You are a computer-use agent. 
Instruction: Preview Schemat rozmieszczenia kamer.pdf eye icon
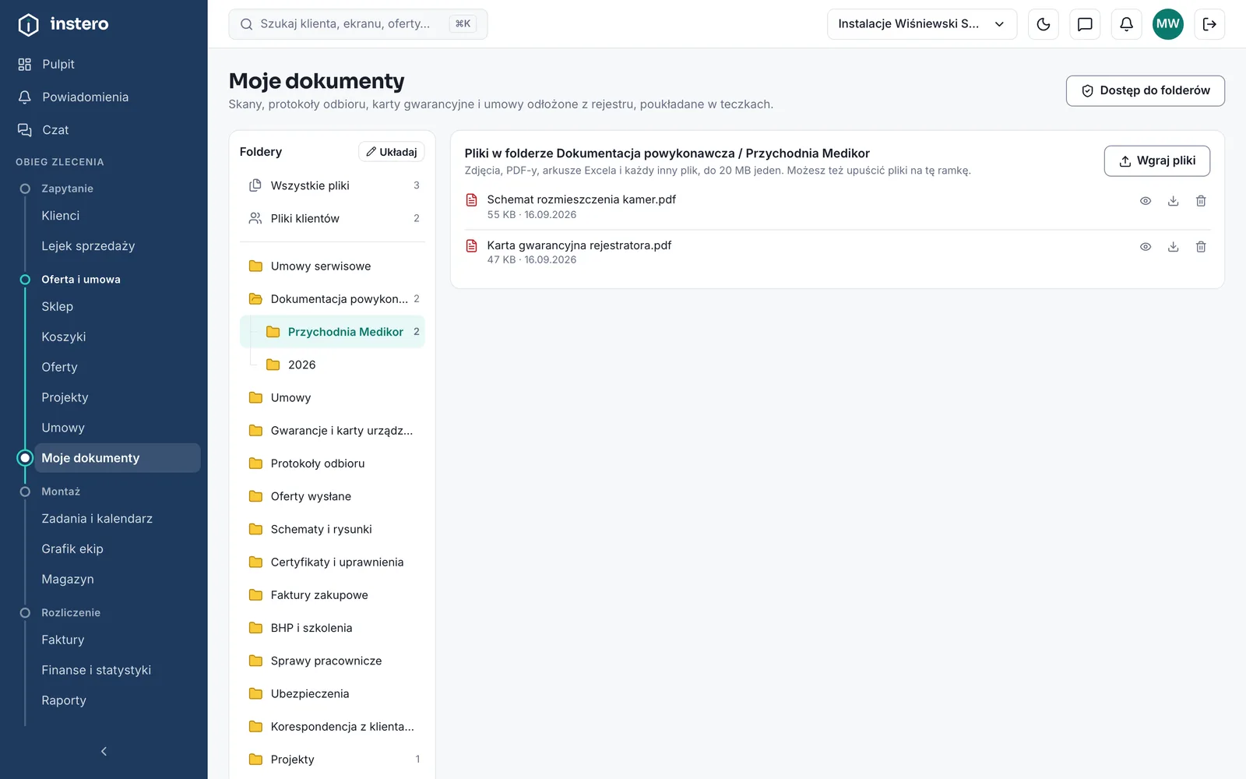point(1146,201)
